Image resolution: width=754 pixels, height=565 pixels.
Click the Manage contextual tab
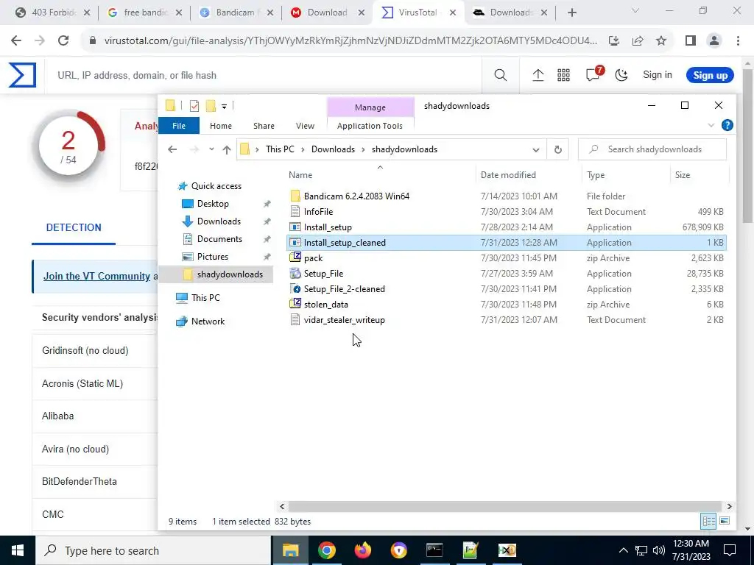pyautogui.click(x=370, y=107)
